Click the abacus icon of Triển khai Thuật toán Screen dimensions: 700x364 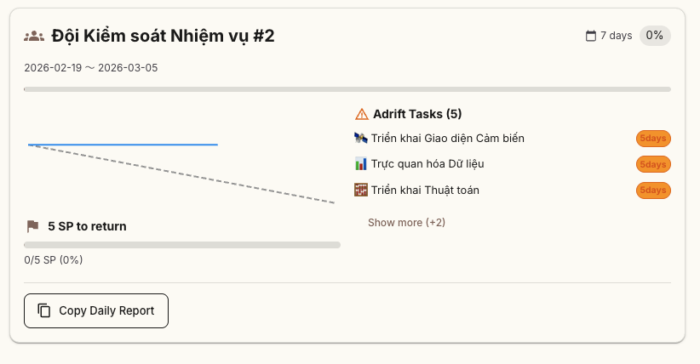point(360,190)
